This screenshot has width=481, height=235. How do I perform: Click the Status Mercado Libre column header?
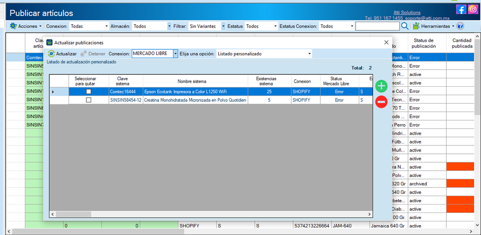[x=340, y=81]
